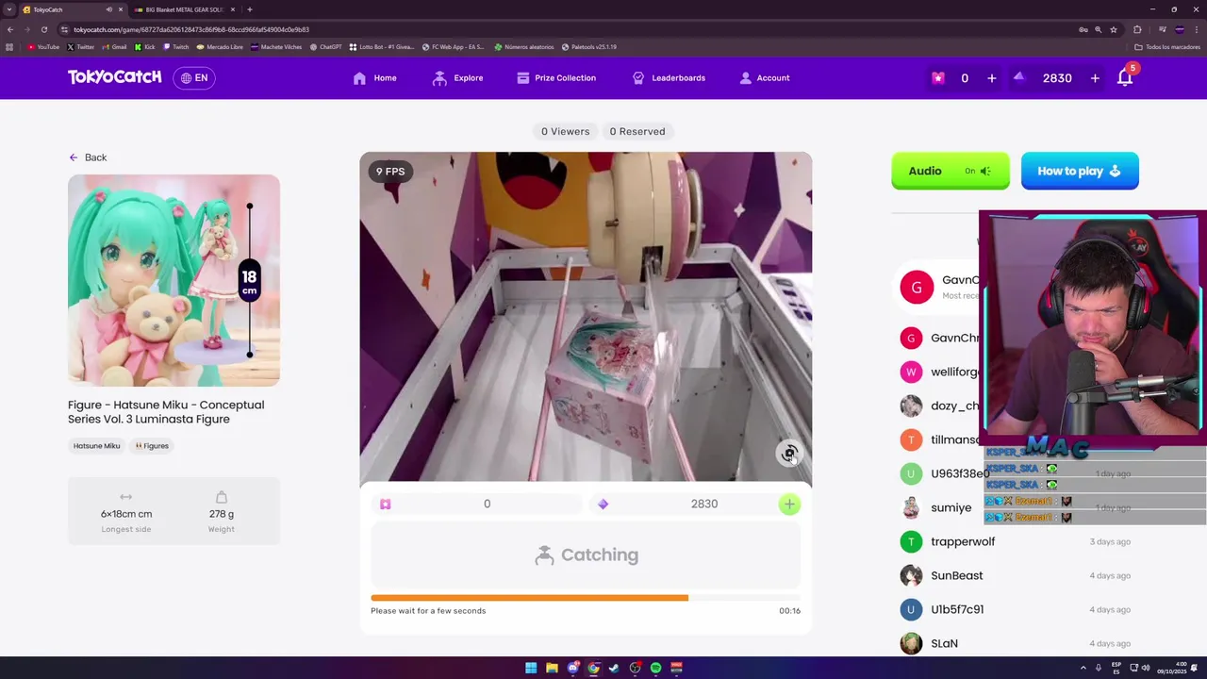Add purple points via plus icon in header

(x=1095, y=78)
